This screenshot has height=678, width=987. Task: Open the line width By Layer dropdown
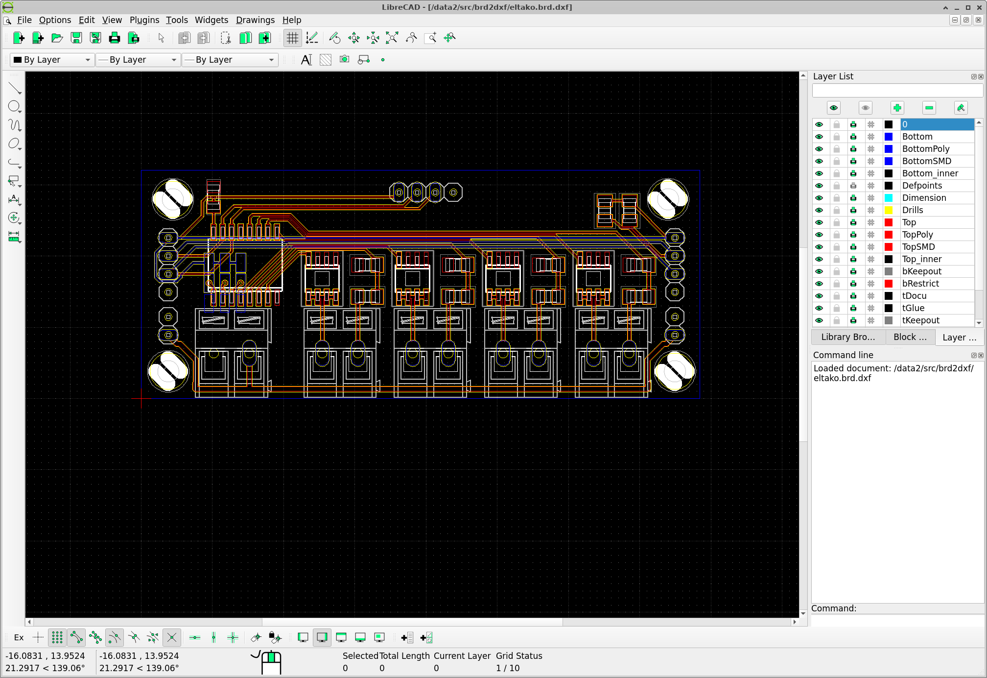click(x=138, y=60)
